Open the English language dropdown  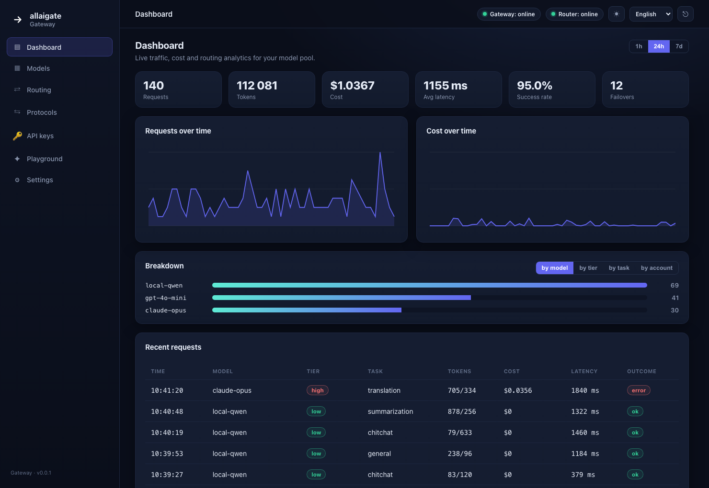(x=651, y=14)
